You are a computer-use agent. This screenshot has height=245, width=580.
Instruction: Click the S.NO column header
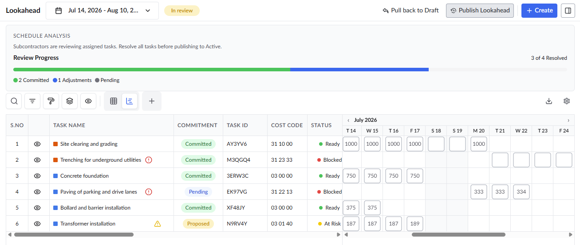[17, 125]
